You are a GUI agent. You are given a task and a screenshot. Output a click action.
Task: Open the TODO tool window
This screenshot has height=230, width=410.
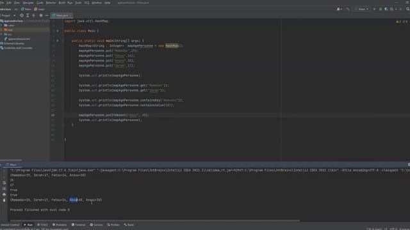42,224
